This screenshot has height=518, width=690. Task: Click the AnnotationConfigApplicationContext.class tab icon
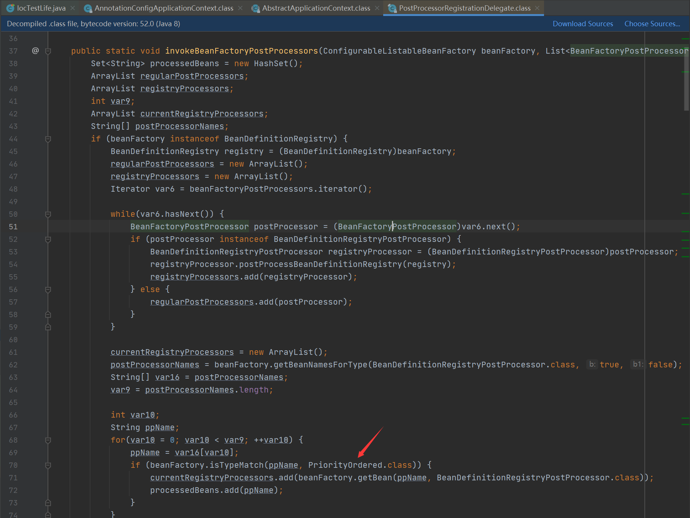tap(88, 8)
